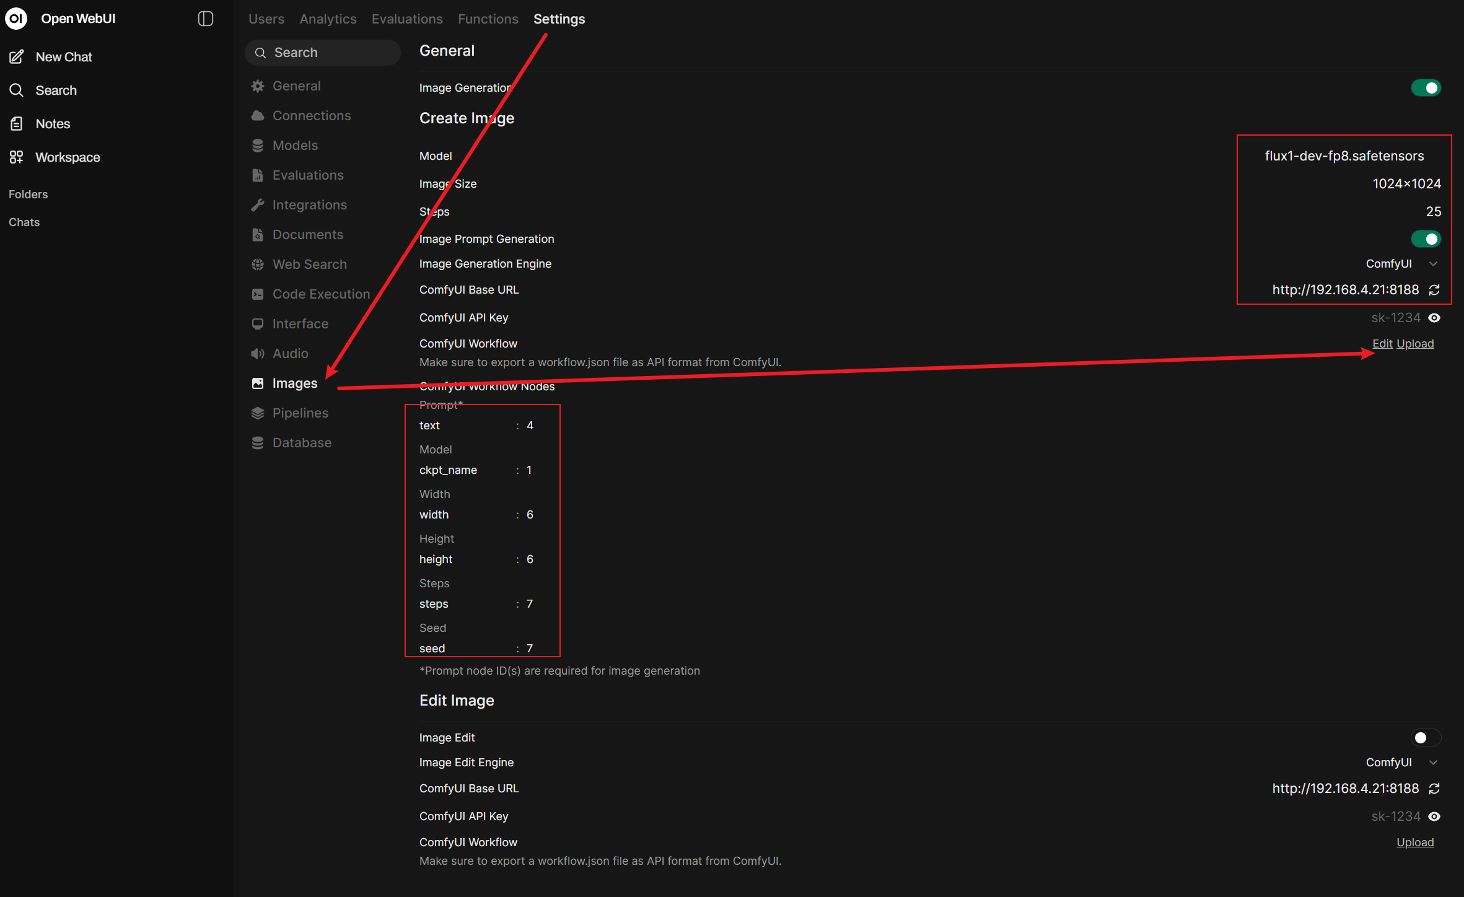Image resolution: width=1464 pixels, height=897 pixels.
Task: Refresh the Create Image ComfyUI Base URL
Action: click(1434, 290)
